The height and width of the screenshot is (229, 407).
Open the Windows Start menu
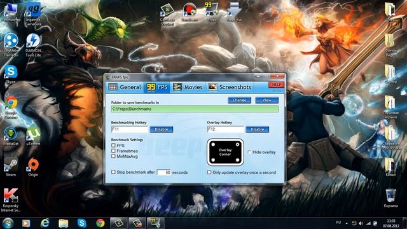pos(8,223)
